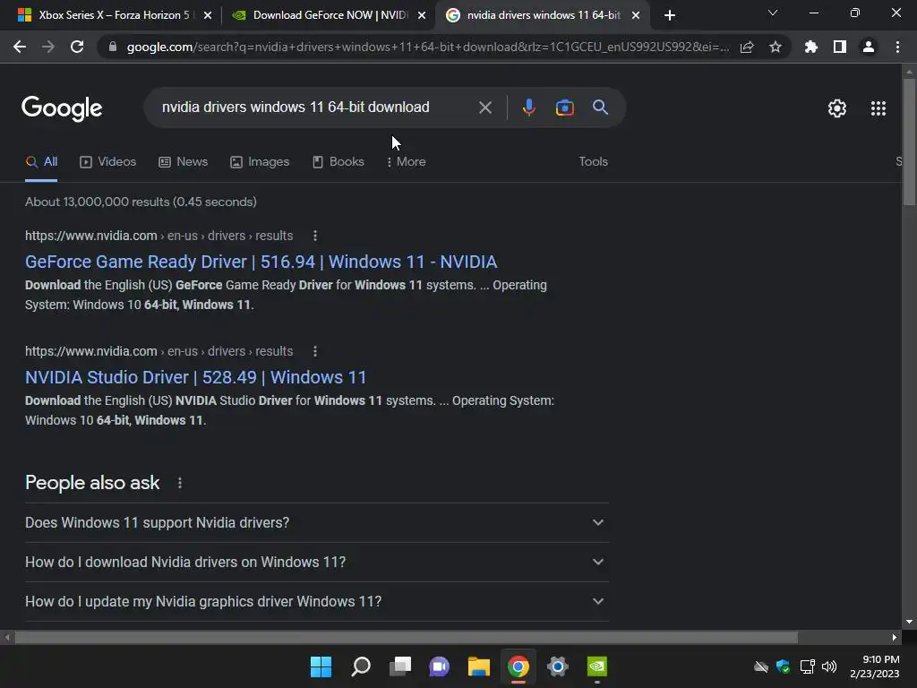Switch to Videos results
The height and width of the screenshot is (688, 917).
point(108,162)
